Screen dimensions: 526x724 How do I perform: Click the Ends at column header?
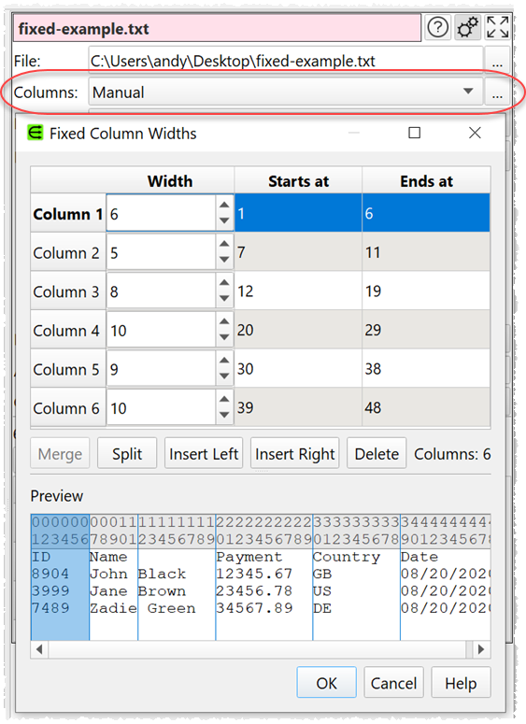pos(426,180)
